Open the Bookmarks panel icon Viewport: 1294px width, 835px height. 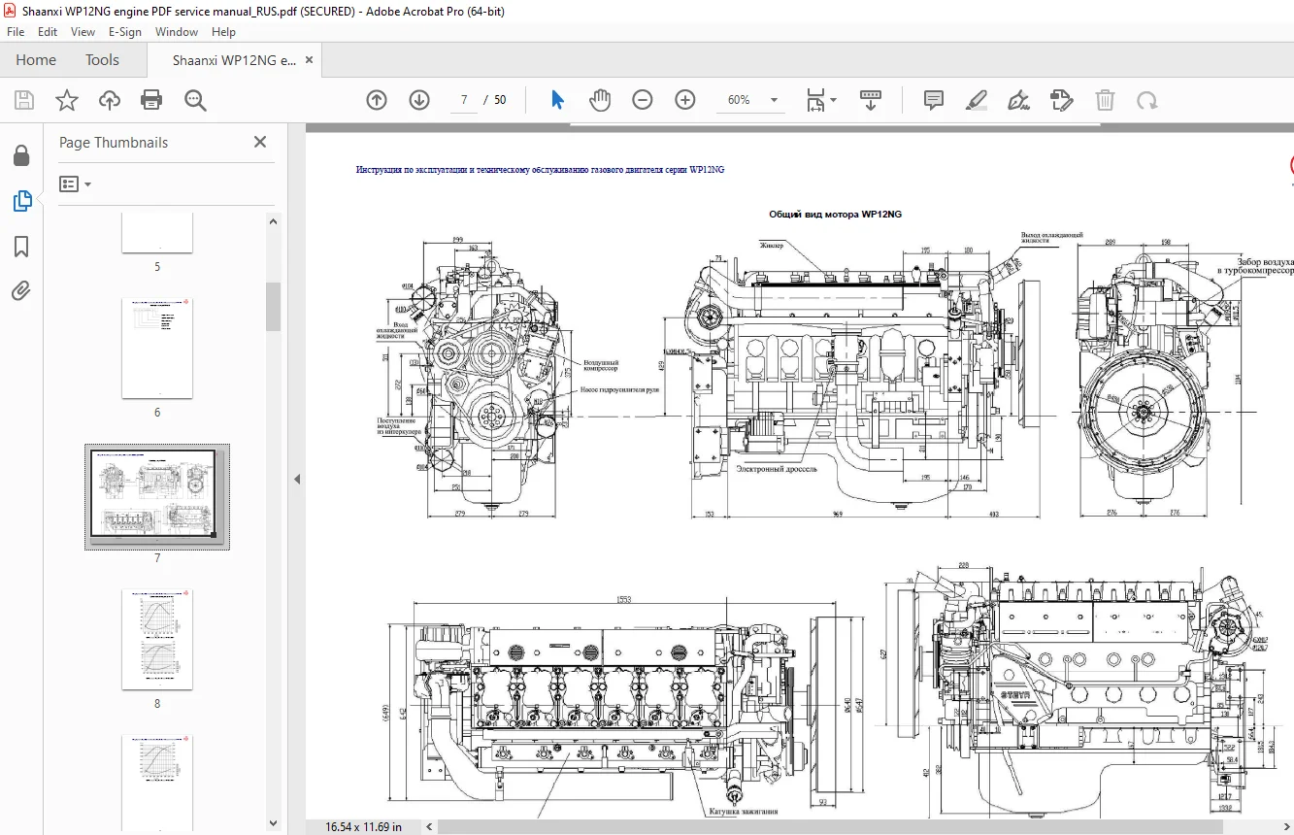tap(21, 247)
